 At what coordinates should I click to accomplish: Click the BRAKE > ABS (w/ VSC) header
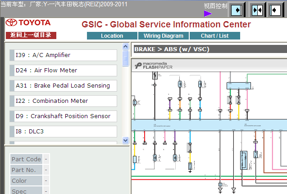click(210, 49)
